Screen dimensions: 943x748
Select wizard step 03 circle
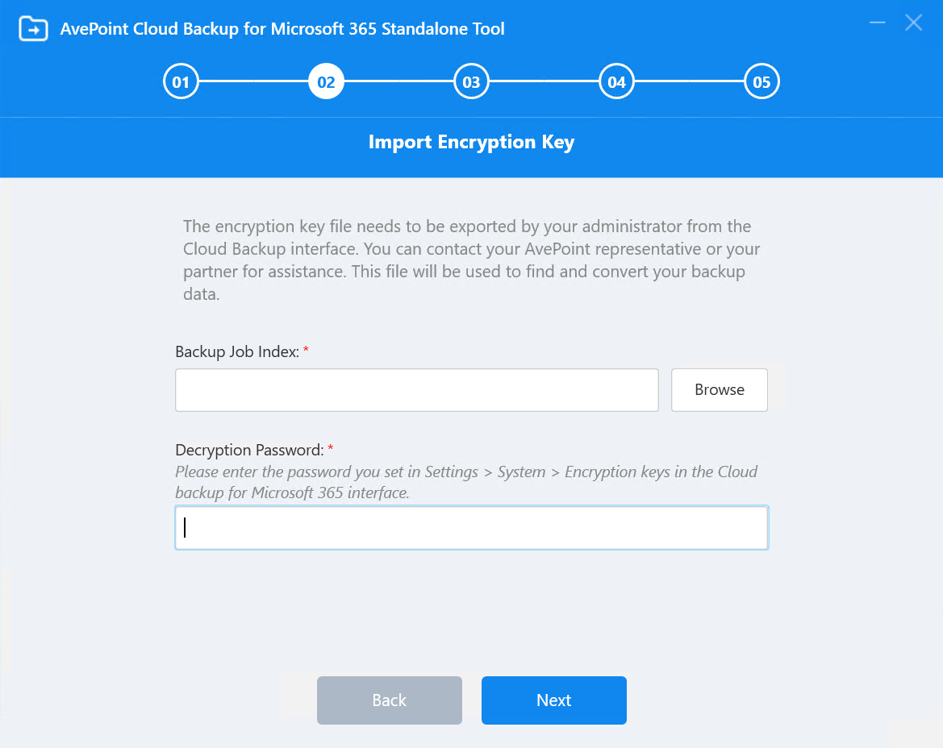click(x=471, y=81)
